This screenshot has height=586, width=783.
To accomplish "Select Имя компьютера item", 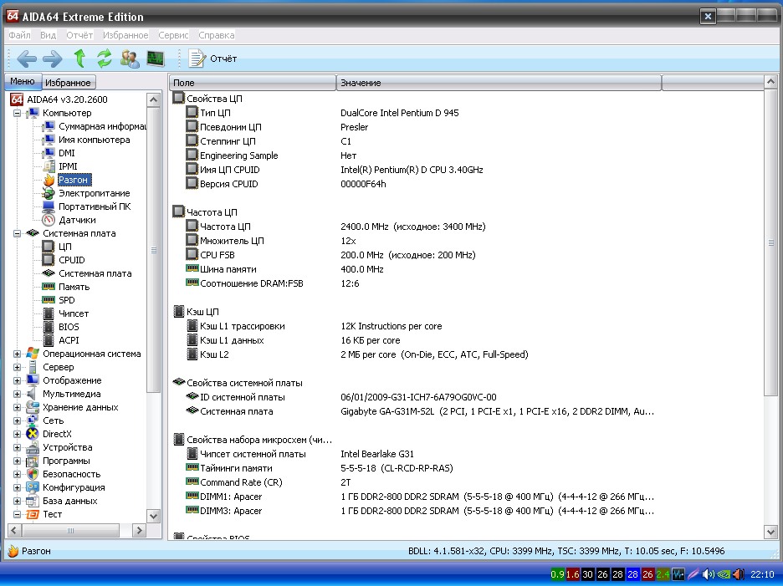I will coord(95,140).
